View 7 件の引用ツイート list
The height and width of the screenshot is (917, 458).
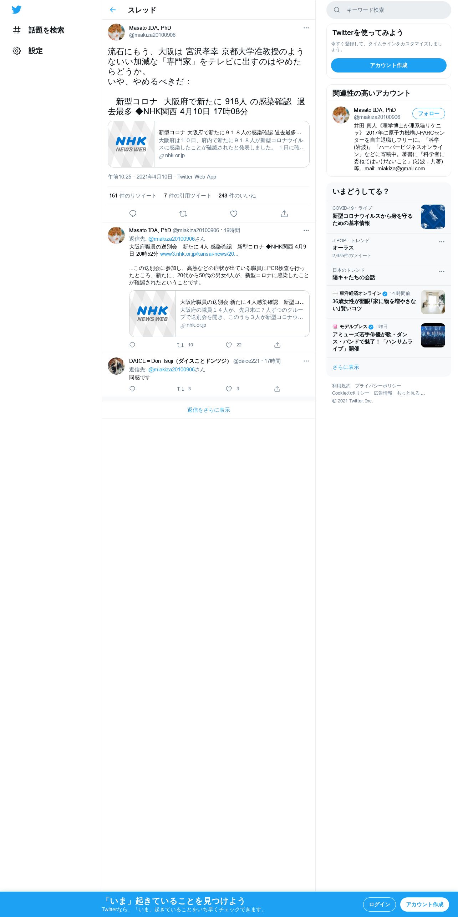point(188,196)
